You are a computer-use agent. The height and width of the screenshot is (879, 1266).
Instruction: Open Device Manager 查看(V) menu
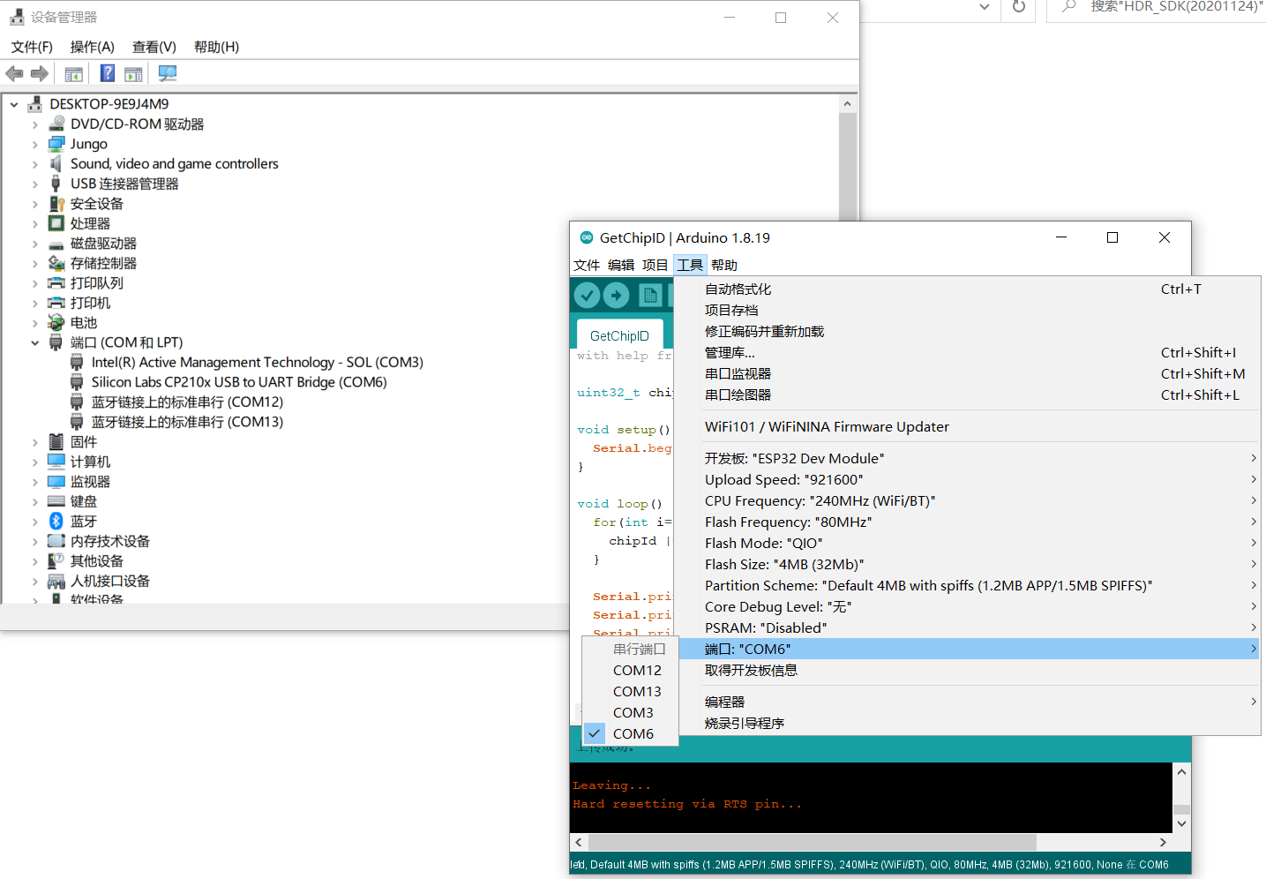[x=154, y=47]
